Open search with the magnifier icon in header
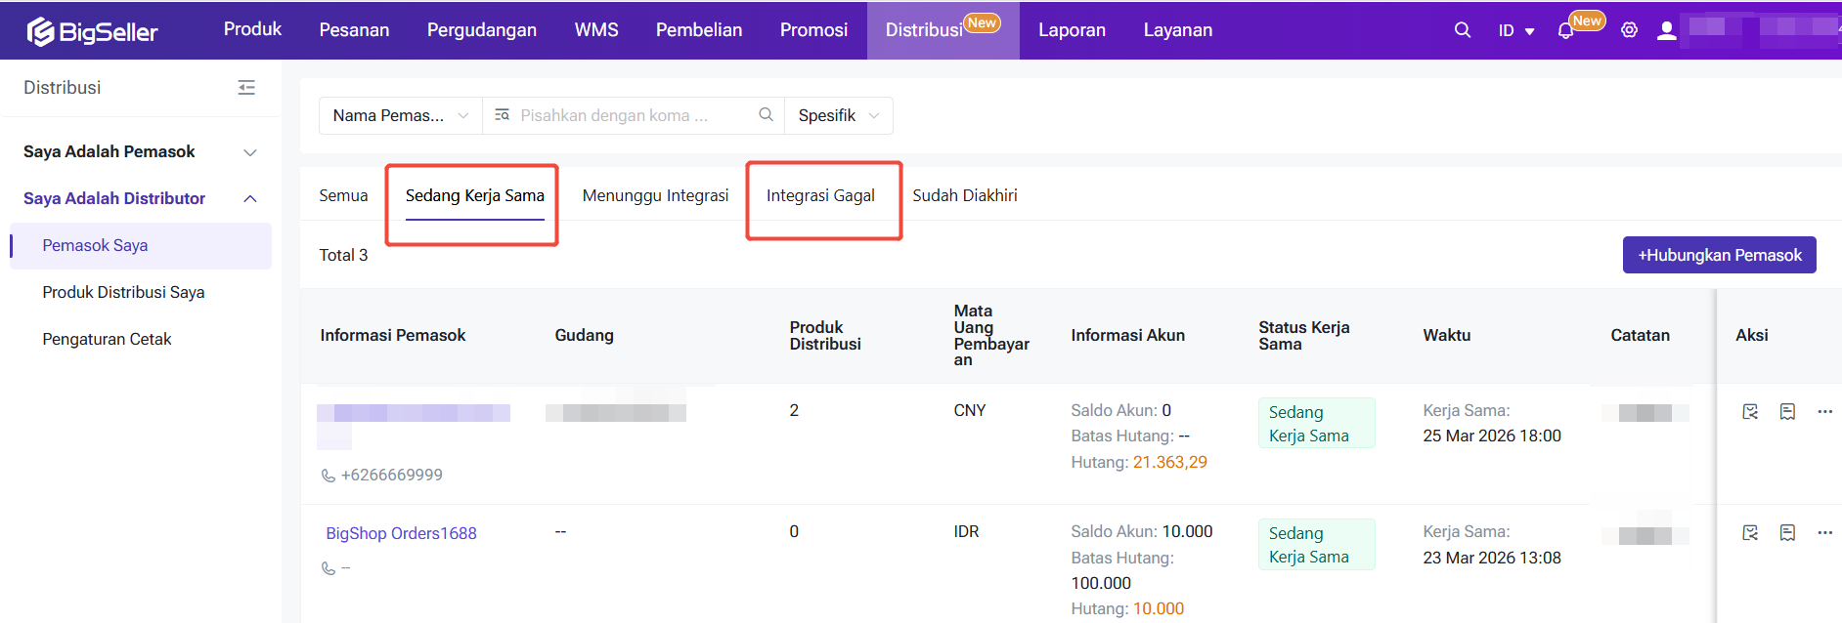This screenshot has height=623, width=1842. (x=1462, y=30)
